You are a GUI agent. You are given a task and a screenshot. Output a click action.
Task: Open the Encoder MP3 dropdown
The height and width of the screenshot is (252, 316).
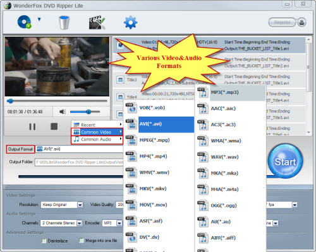(x=119, y=223)
